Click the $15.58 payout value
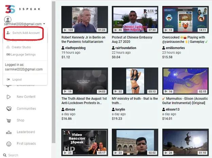The image size is (212, 158). [167, 57]
